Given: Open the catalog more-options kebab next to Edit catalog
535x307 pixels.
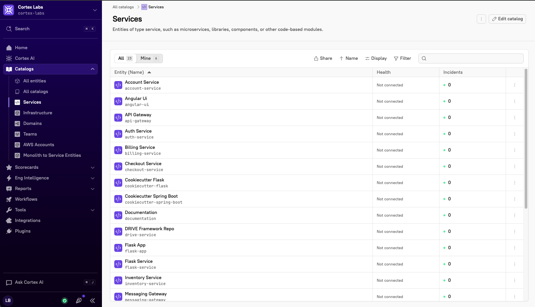Looking at the screenshot, I should click(481, 19).
